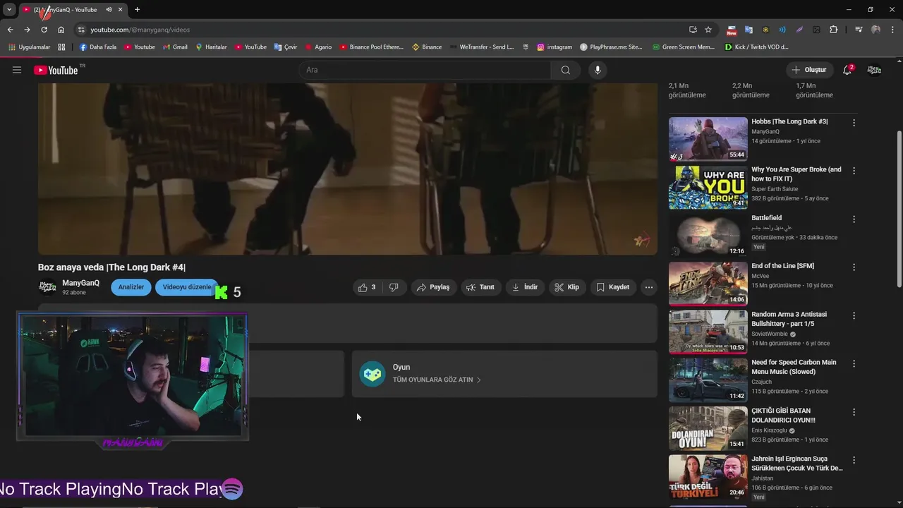The height and width of the screenshot is (508, 903).
Task: Open ManyGanQ channel avatar under video
Action: (47, 287)
